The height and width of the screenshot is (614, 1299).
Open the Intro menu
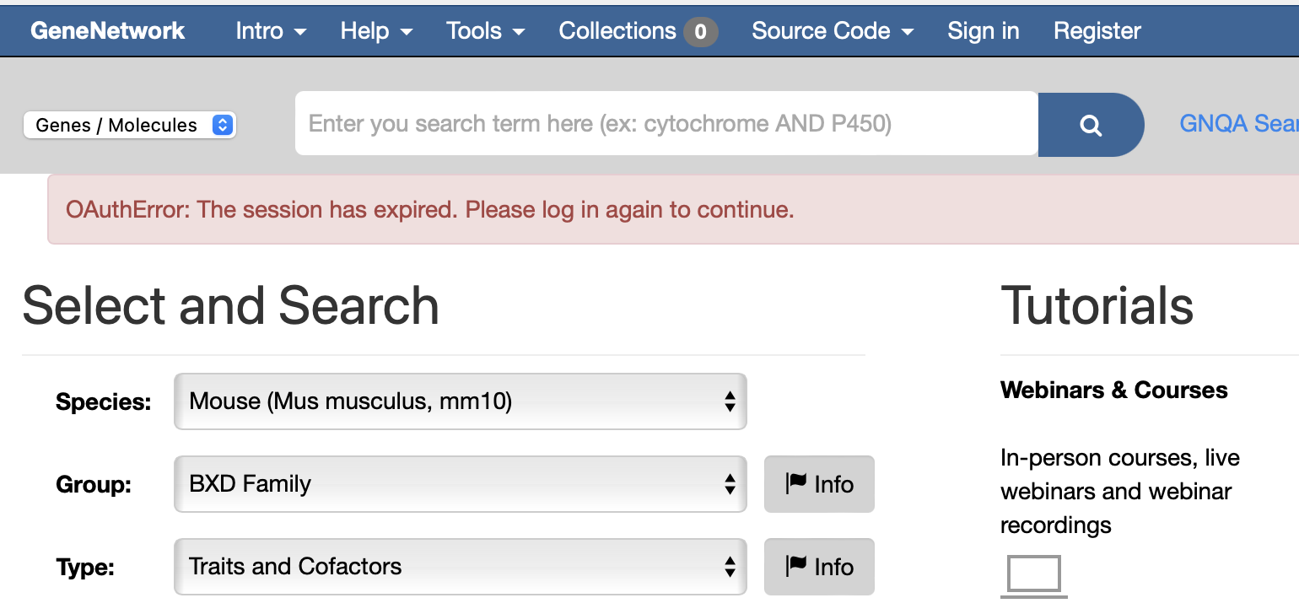[271, 31]
